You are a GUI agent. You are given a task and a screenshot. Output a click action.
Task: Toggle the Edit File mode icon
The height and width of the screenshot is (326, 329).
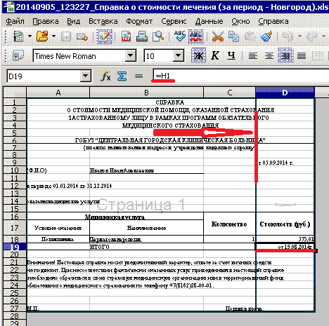tap(104, 36)
